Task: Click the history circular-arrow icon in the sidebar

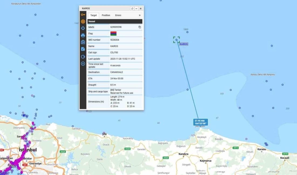Action: (x=83, y=56)
